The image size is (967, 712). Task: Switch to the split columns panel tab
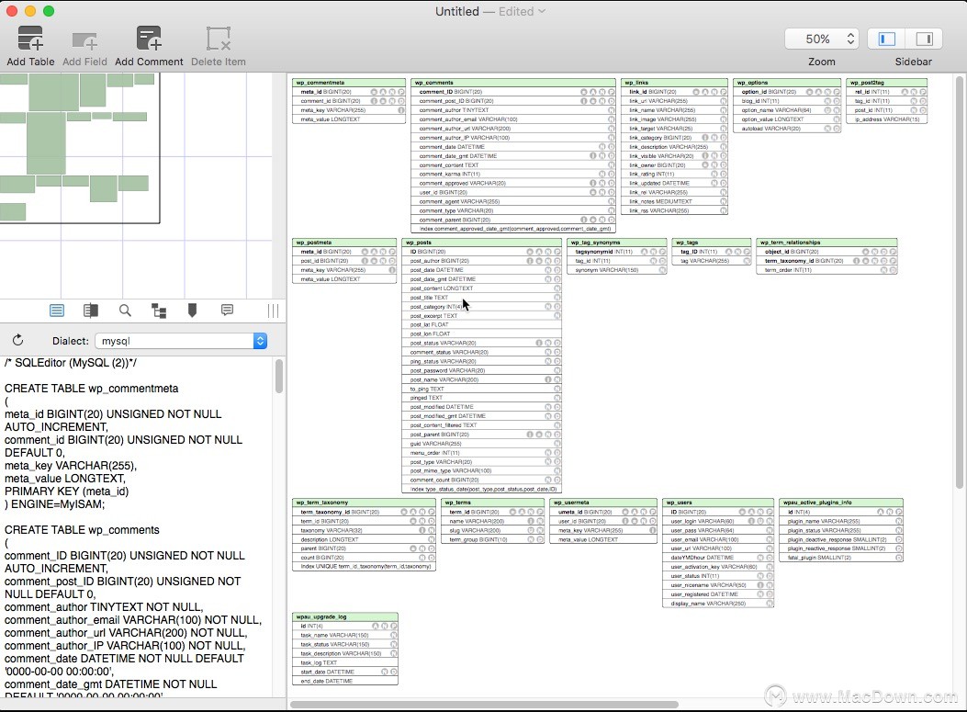(91, 311)
